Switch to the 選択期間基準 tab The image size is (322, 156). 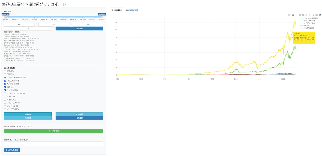[132, 10]
